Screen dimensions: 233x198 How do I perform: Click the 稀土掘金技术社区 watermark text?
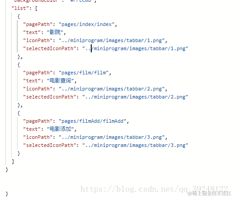click(209, 194)
